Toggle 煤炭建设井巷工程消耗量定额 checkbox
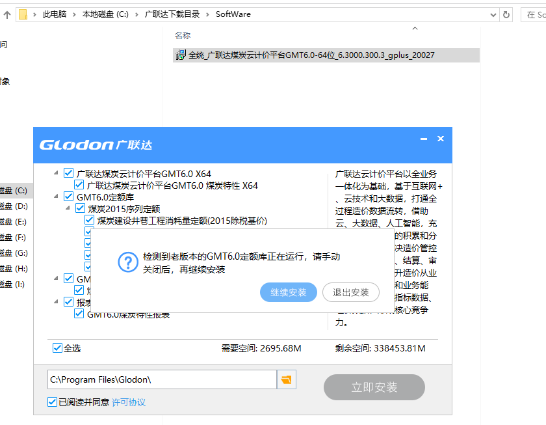The height and width of the screenshot is (425, 546). [89, 220]
